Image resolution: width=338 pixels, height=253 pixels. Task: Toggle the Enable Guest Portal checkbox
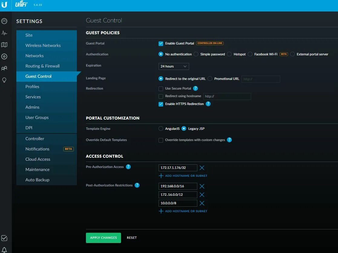(161, 44)
